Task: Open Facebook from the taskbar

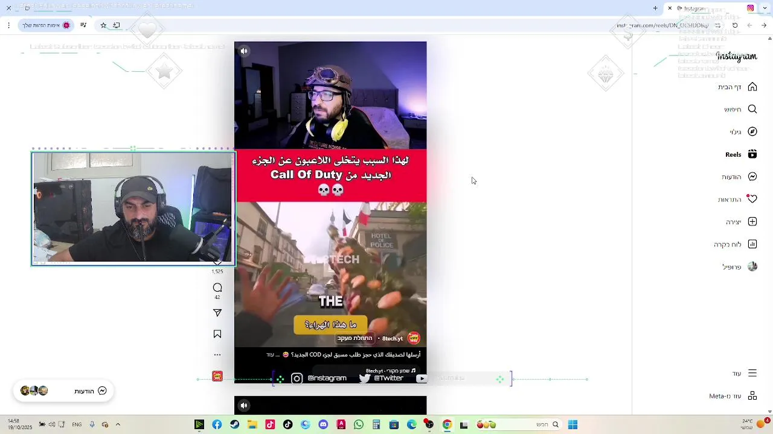Action: (x=217, y=425)
